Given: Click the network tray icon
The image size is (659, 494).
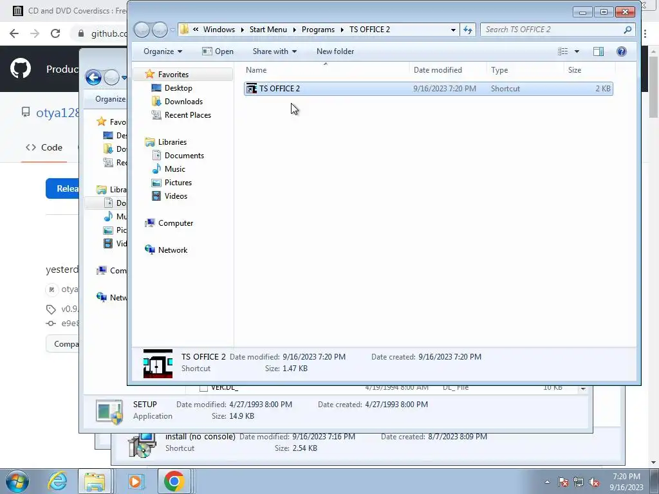Looking at the screenshot, I should click(579, 482).
